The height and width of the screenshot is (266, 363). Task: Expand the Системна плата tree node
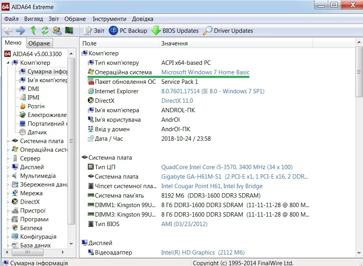(x=8, y=141)
